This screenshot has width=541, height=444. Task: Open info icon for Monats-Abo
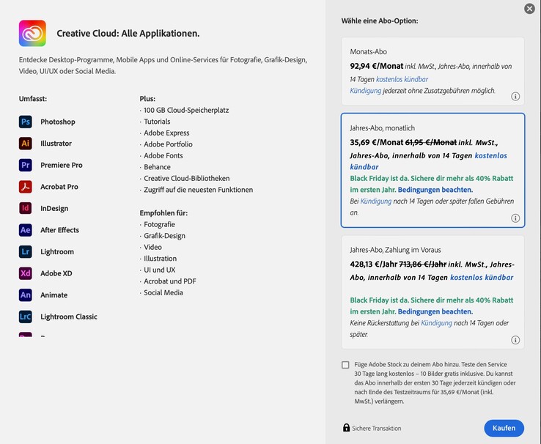point(515,96)
